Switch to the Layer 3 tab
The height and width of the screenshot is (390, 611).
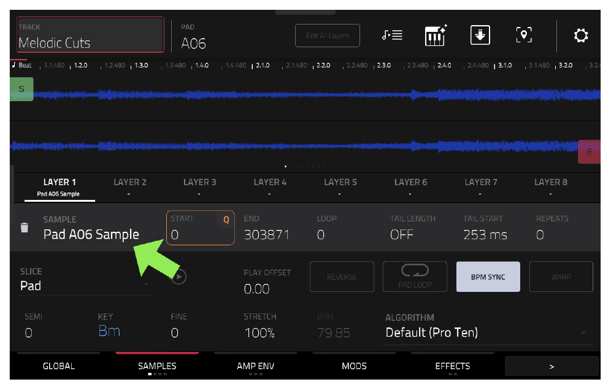click(x=199, y=188)
